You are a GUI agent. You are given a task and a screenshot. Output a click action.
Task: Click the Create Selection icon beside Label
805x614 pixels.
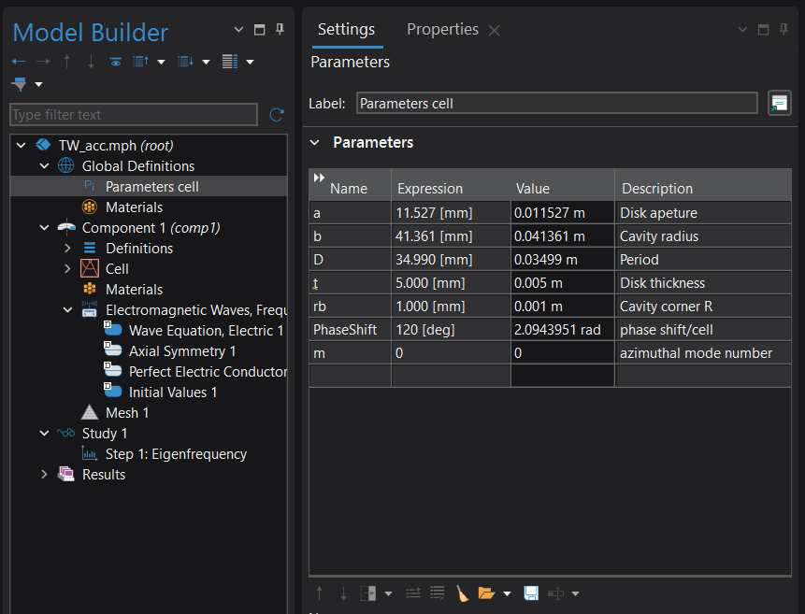[x=779, y=103]
